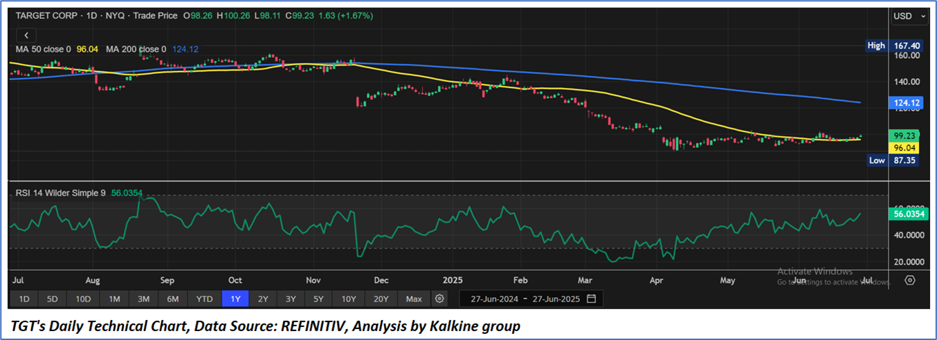Select the 1M timeframe

114,299
